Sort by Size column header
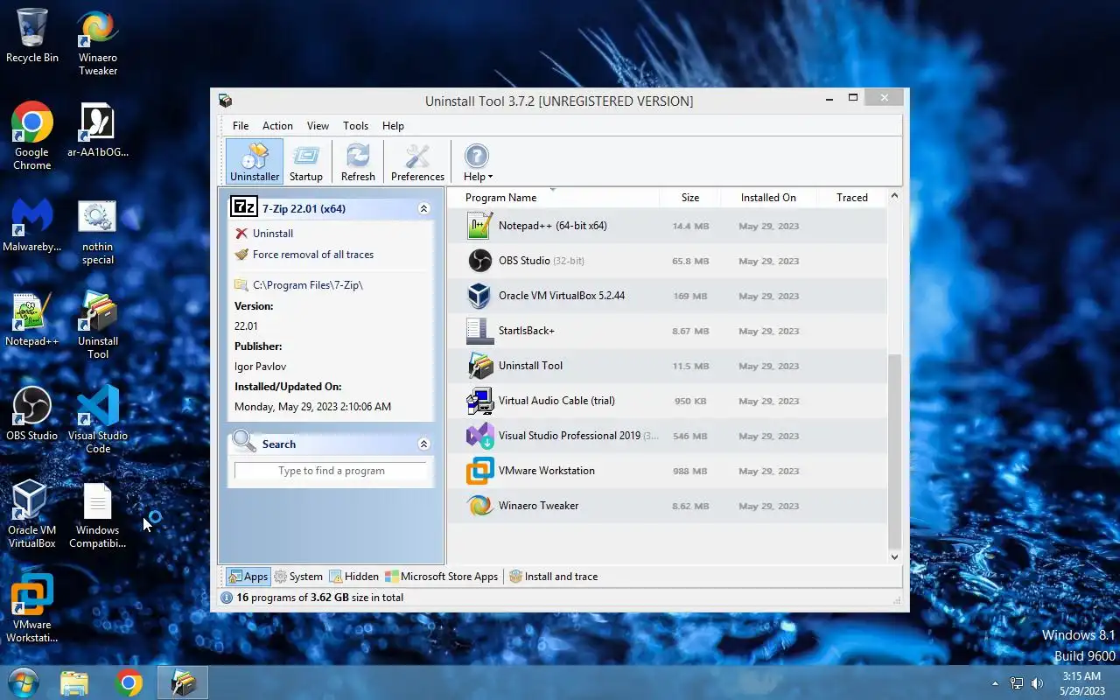This screenshot has height=700, width=1120. click(689, 198)
